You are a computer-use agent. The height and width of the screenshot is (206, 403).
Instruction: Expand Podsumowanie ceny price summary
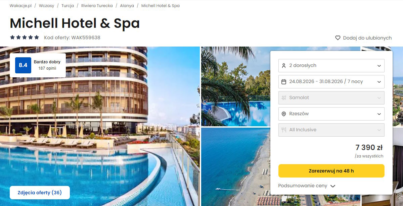point(307,186)
